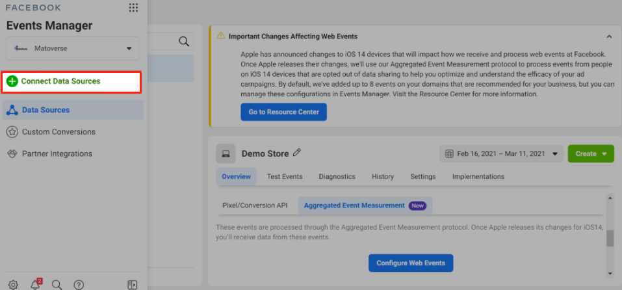Viewport: 622px width, 290px height.
Task: Click the vertical scrollbar thumb
Action: (610, 239)
